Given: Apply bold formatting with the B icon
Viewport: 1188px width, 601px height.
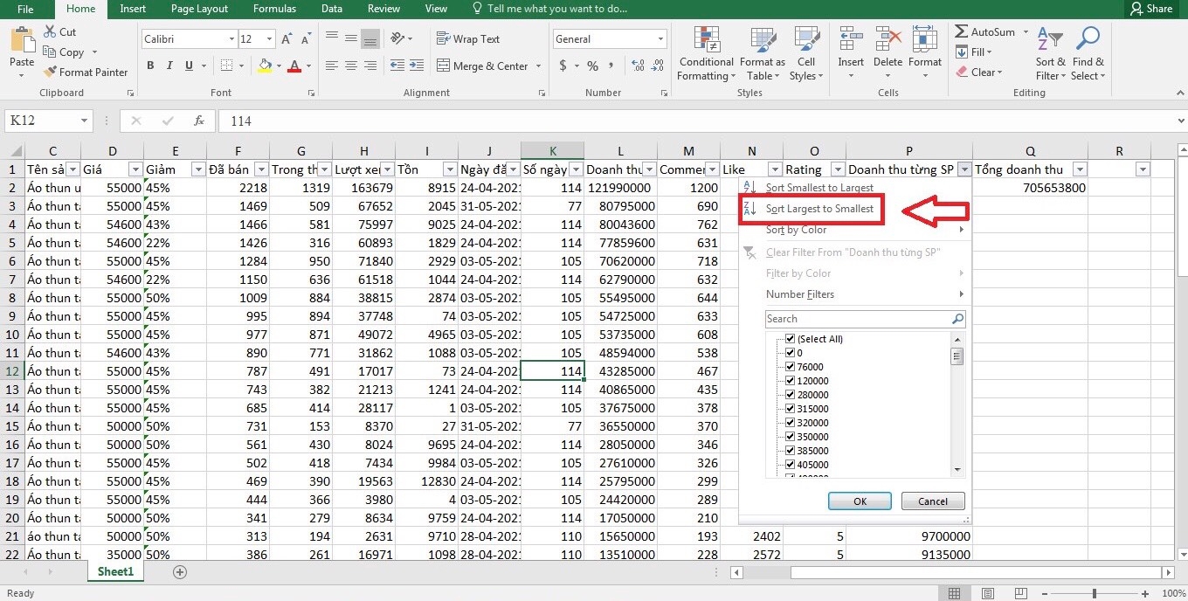Looking at the screenshot, I should point(150,66).
